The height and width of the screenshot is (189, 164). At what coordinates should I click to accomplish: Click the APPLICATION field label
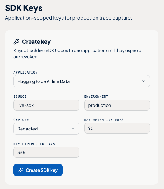pos(25,72)
